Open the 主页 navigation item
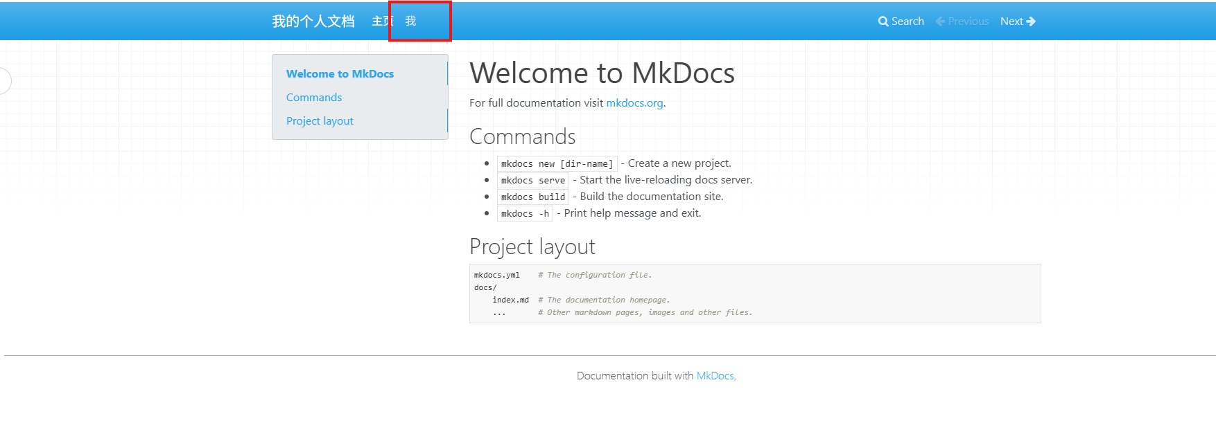Viewport: 1216px width, 423px height. (x=381, y=21)
